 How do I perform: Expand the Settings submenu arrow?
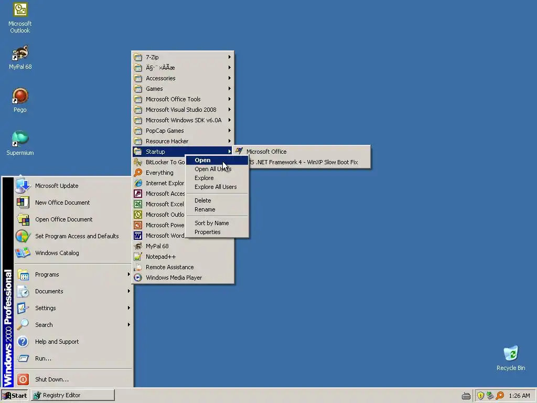pyautogui.click(x=129, y=308)
